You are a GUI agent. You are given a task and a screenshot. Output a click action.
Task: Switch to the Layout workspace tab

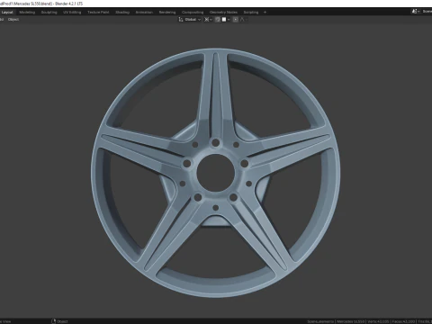[x=7, y=13]
